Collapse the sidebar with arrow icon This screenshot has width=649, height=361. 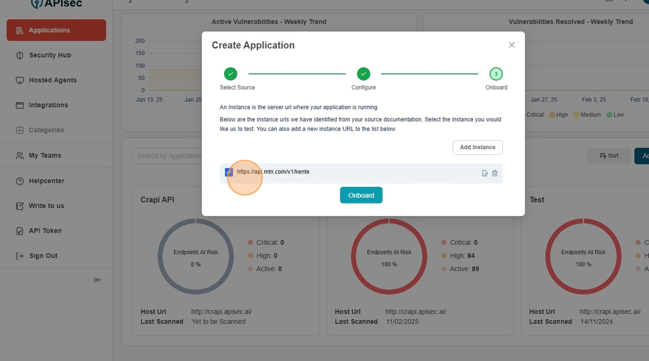[x=98, y=280]
